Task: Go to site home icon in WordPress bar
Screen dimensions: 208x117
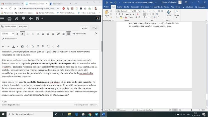Action: 17,19
